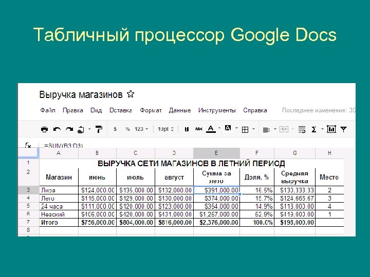Expand the functions dropdown arrow

pyautogui.click(x=322, y=129)
